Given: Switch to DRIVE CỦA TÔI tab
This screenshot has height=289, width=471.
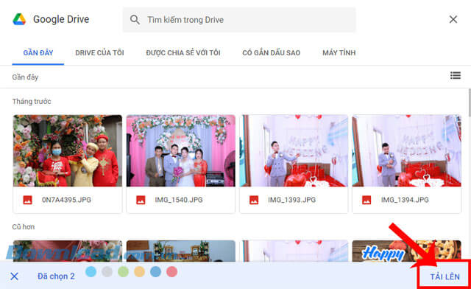Looking at the screenshot, I should (99, 52).
